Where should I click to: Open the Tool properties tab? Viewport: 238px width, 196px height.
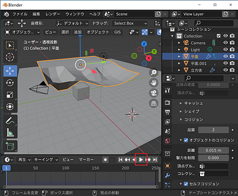(167, 90)
